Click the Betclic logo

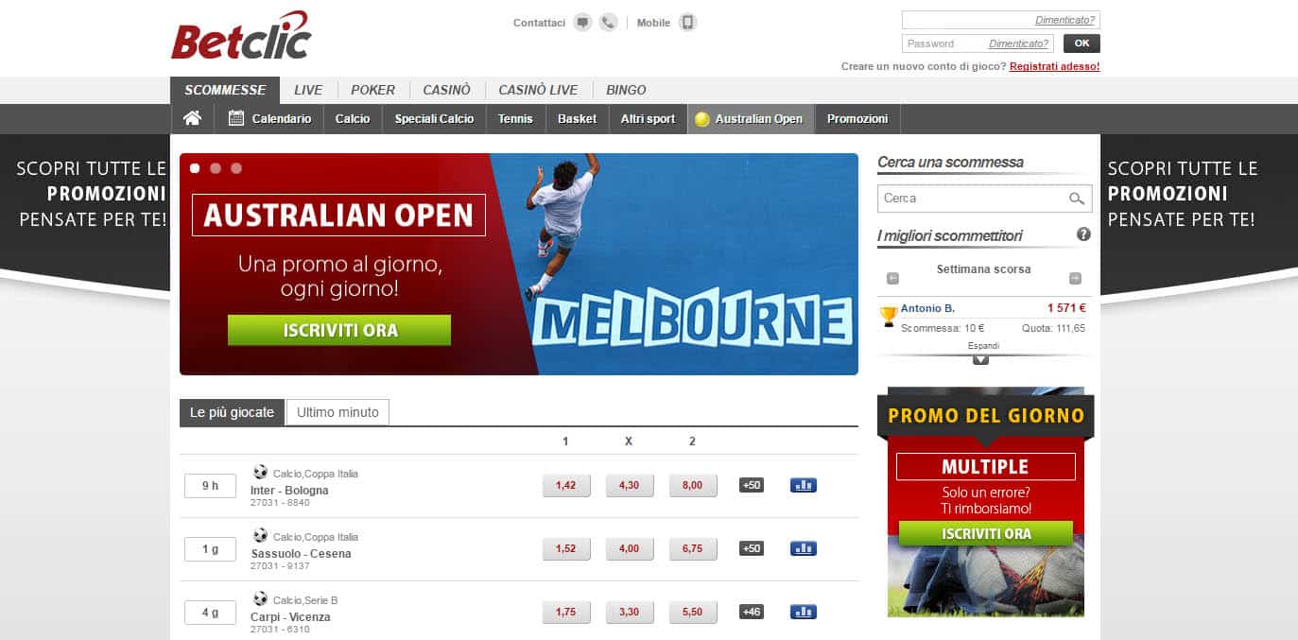[241, 37]
